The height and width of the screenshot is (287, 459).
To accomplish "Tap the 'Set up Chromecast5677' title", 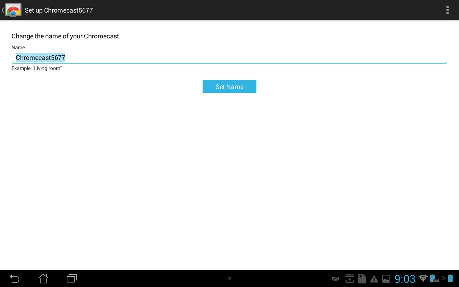I will 59,10.
